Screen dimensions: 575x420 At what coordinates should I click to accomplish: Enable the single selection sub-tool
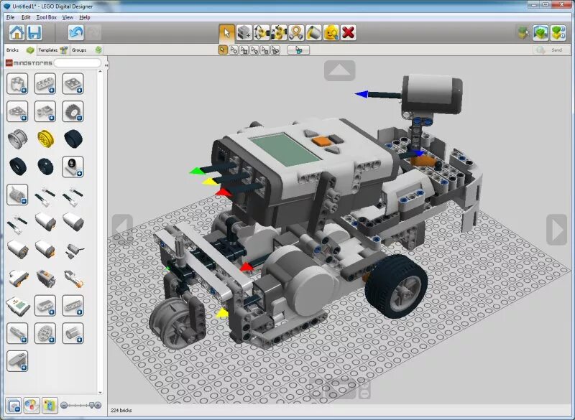223,50
